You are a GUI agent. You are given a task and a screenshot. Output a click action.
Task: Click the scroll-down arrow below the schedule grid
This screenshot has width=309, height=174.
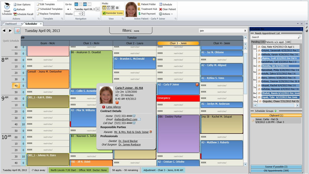coord(245,164)
